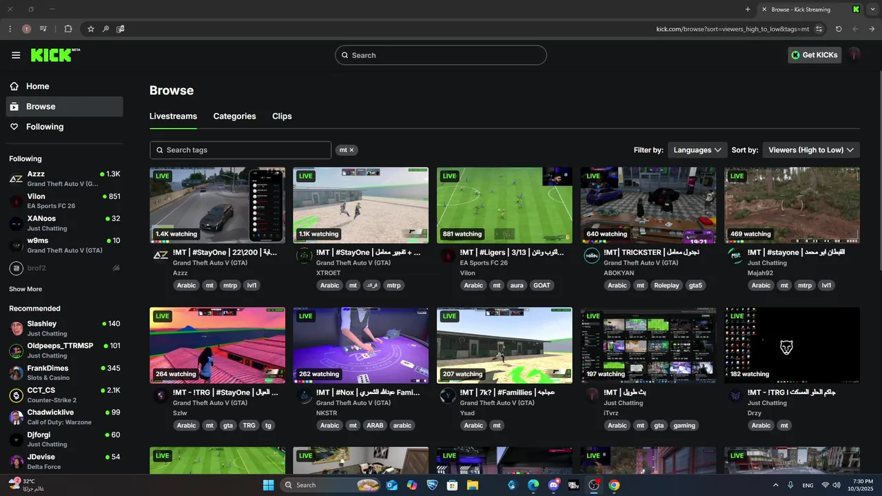882x496 pixels.
Task: Open Majah92 stream thumbnail with 469 watching
Action: coord(792,205)
